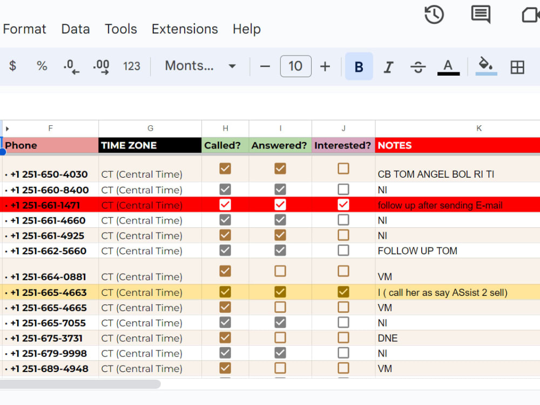Image resolution: width=540 pixels, height=405 pixels.
Task: Open the Help menu
Action: 247,29
